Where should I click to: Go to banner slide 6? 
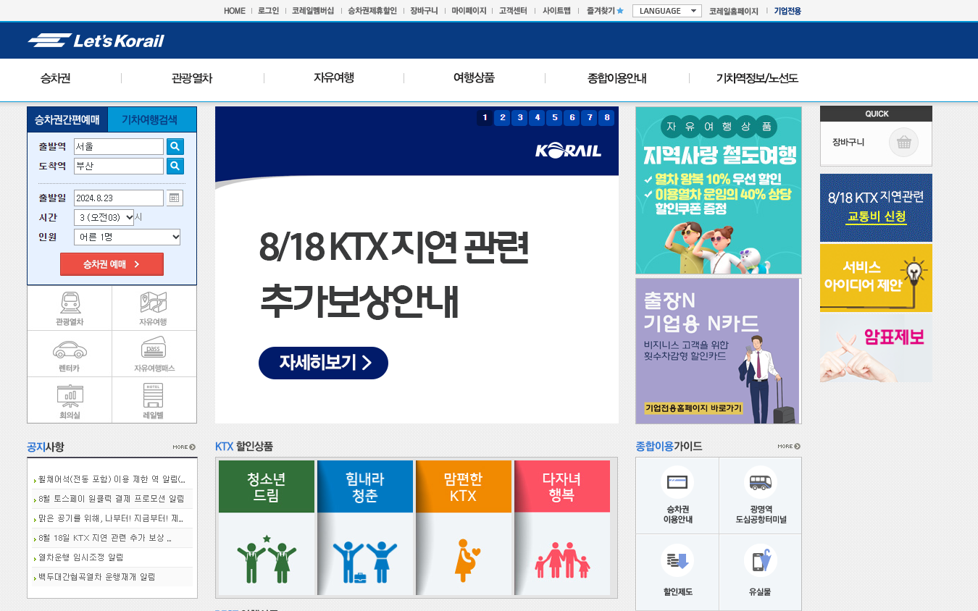click(572, 117)
